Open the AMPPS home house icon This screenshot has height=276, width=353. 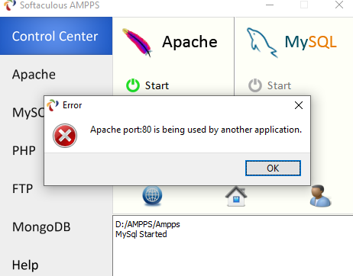pyautogui.click(x=236, y=196)
